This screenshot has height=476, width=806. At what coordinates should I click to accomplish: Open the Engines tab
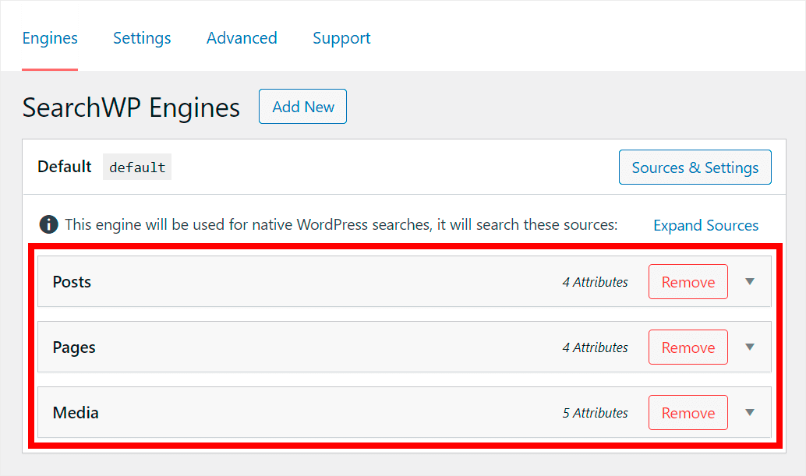coord(50,38)
